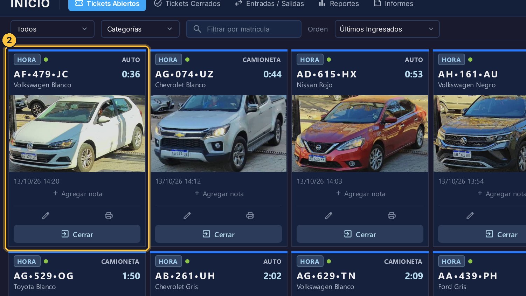Switch to Tickets Abiertos tab
This screenshot has width=526, height=296.
[107, 4]
